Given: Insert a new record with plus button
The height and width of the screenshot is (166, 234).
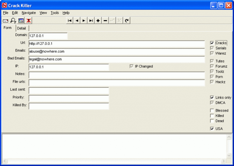Looking at the screenshot, I should point(98,21).
